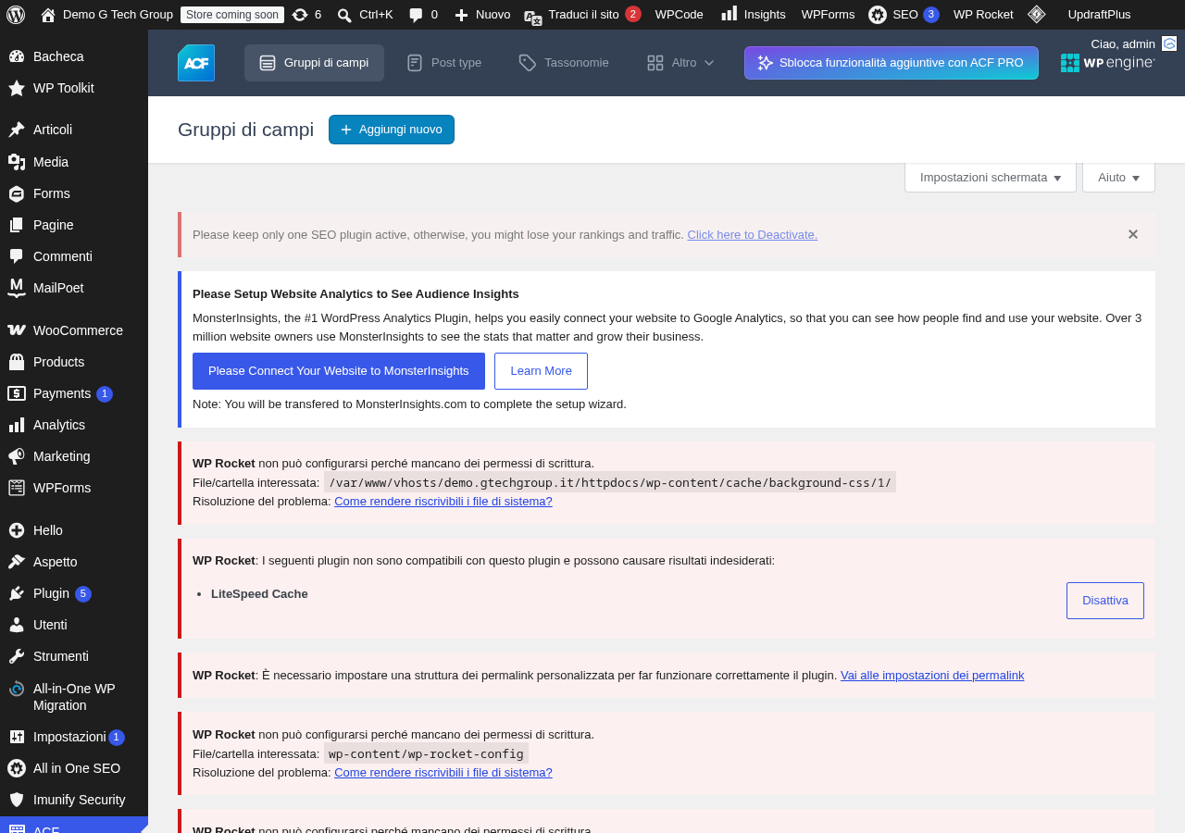The width and height of the screenshot is (1185, 833).
Task: Select Gruppi di campi tab
Action: pyautogui.click(x=314, y=63)
